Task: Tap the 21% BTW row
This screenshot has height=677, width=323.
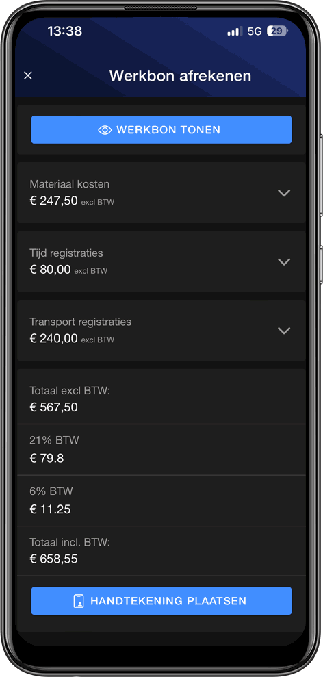Action: [161, 450]
